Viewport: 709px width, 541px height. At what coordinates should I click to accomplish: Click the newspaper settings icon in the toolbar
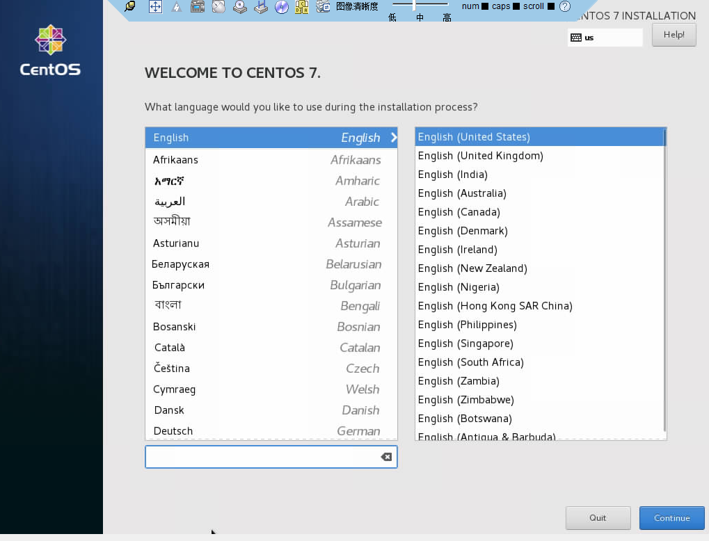click(x=323, y=6)
